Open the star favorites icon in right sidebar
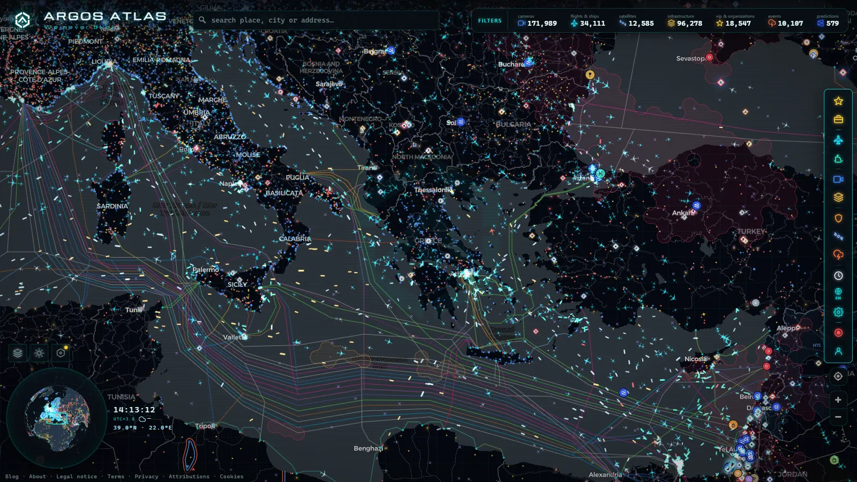This screenshot has width=857, height=482. [838, 101]
